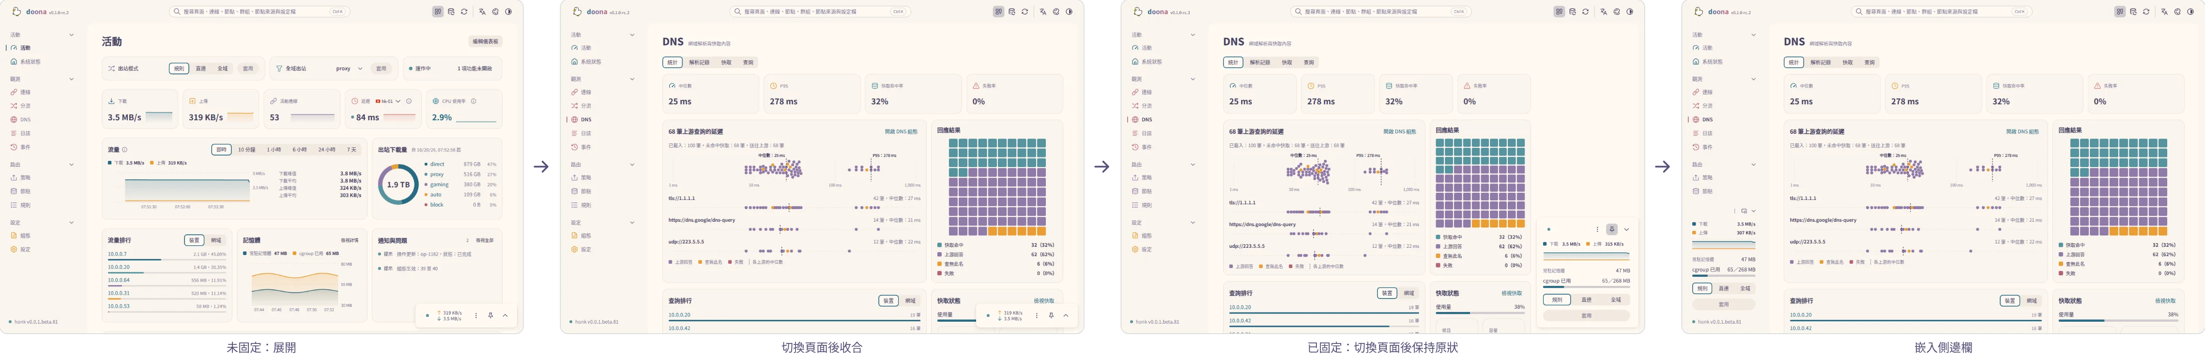Select 直連 outbound mode in the 活動 page mode card
Screen dimensions: 2205x356
(x=200, y=68)
